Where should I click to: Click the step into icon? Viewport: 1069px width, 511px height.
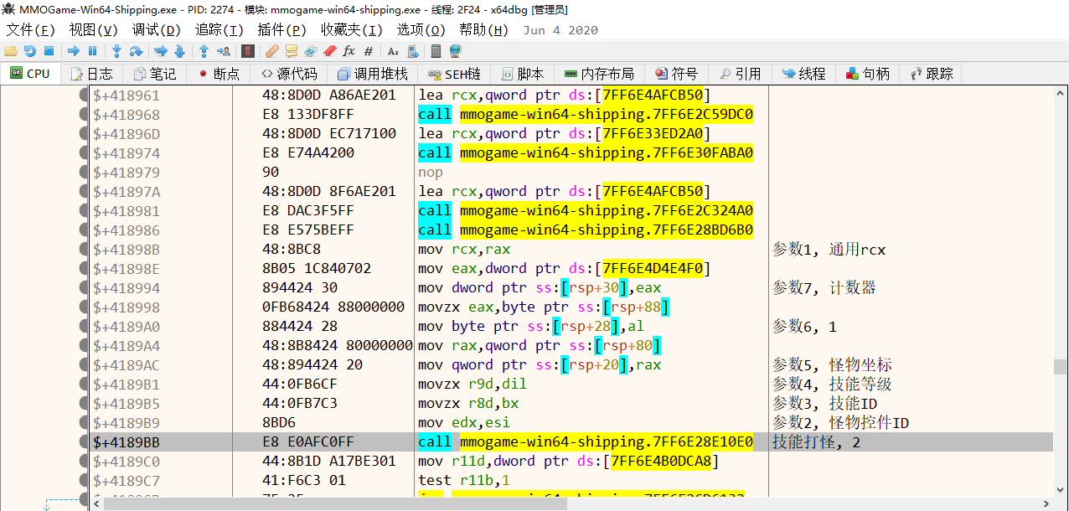(x=117, y=51)
